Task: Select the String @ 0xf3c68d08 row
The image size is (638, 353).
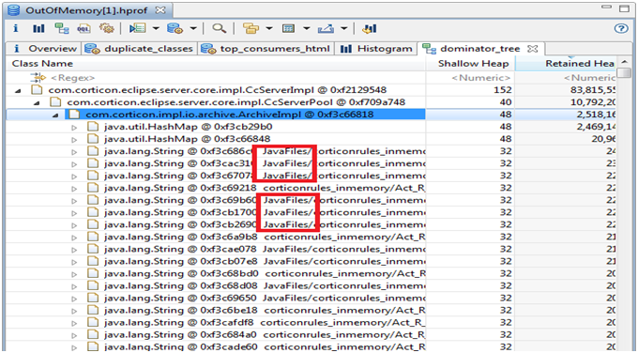Action: [311, 285]
